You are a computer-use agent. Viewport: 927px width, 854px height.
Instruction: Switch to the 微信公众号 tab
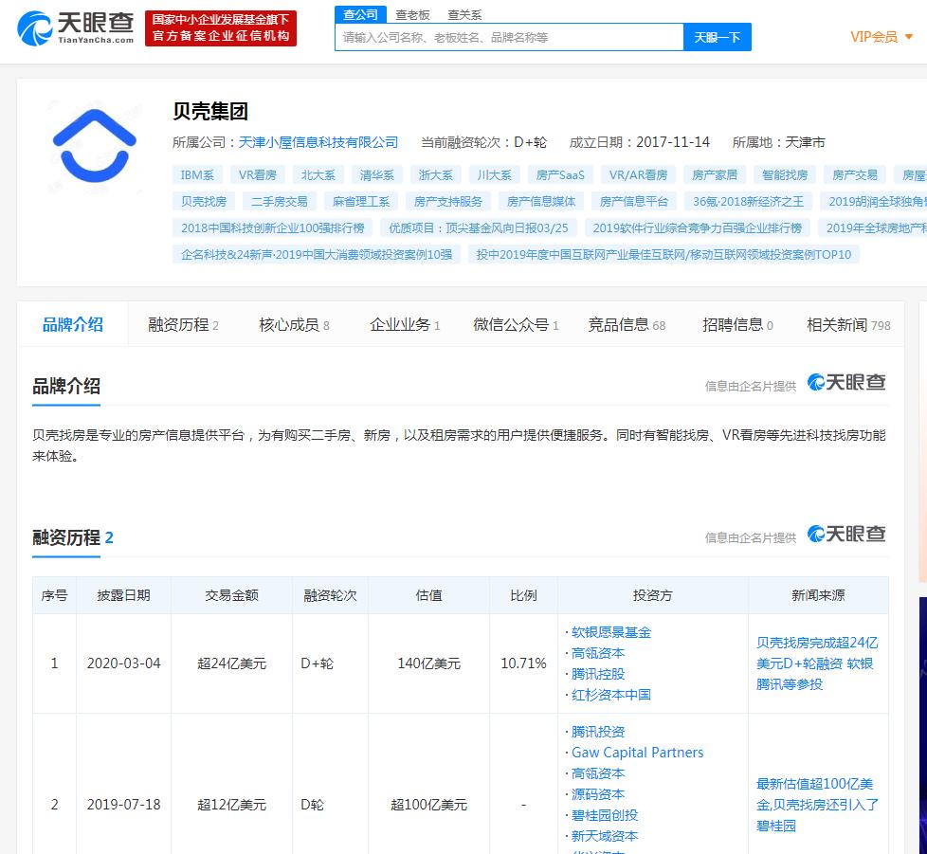(x=516, y=324)
